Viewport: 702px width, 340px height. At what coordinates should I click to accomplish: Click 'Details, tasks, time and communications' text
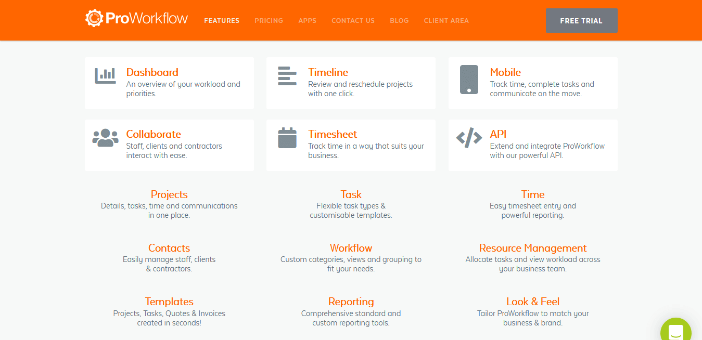169,211
